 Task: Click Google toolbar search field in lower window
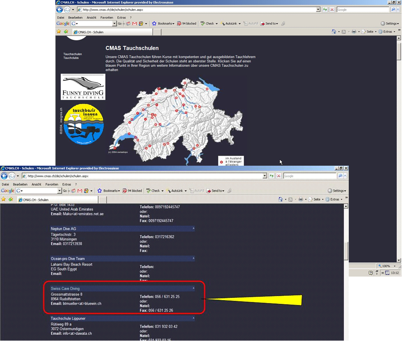pyautogui.click(x=36, y=191)
